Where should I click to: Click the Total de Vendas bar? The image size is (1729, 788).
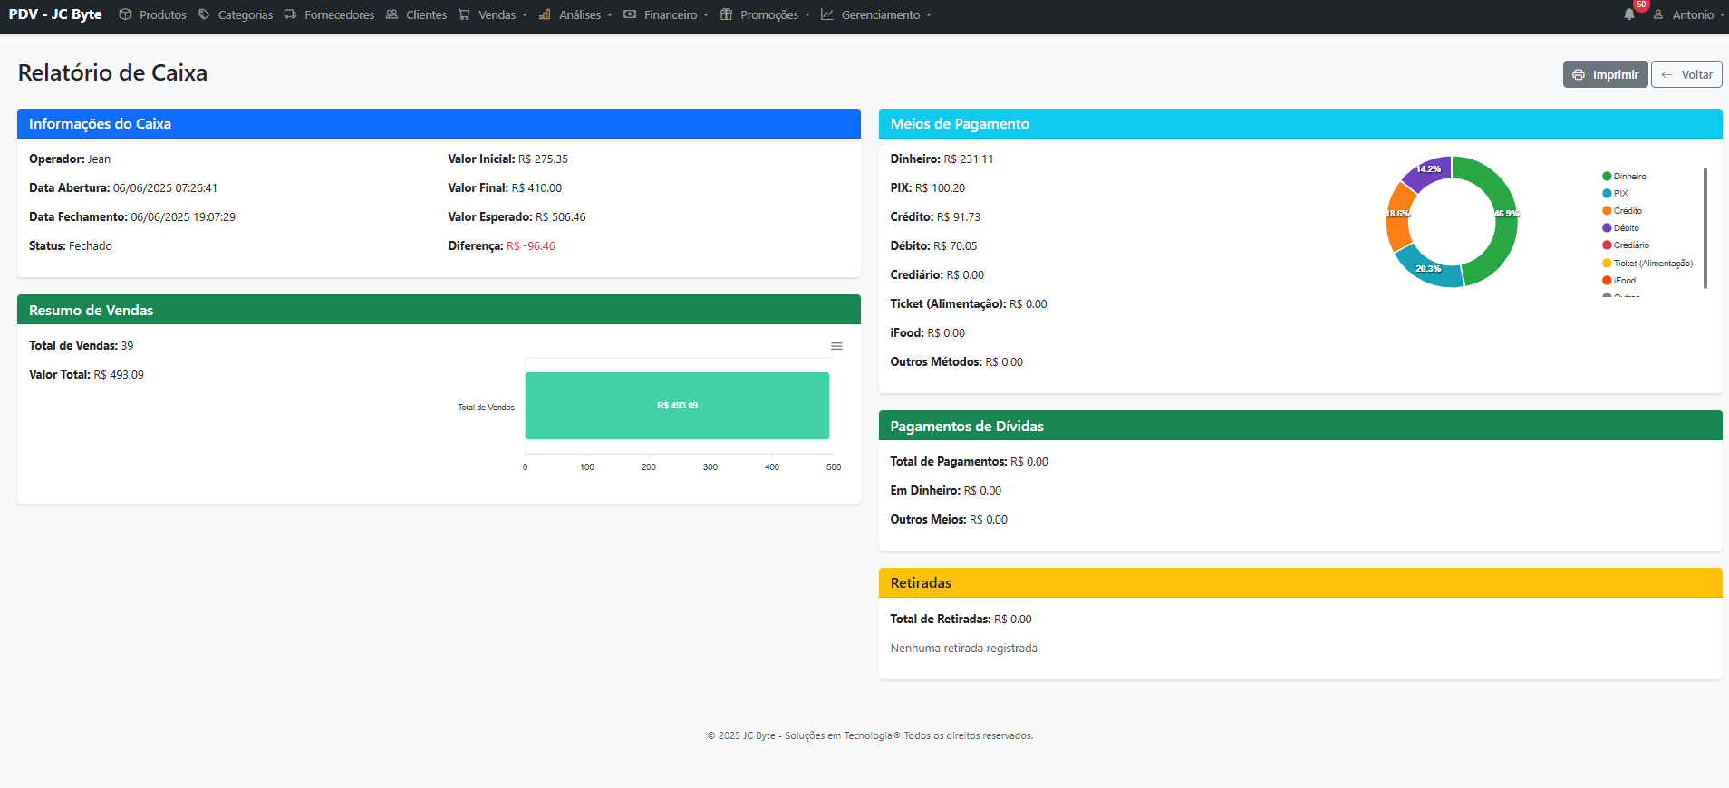pyautogui.click(x=677, y=406)
